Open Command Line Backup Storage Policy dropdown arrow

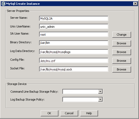(100, 92)
